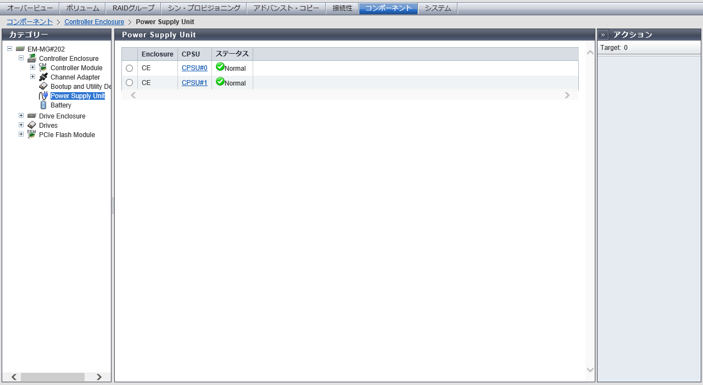Viewport: 703px width, 385px height.
Task: Select the CPSU#0 radio button
Action: click(130, 69)
